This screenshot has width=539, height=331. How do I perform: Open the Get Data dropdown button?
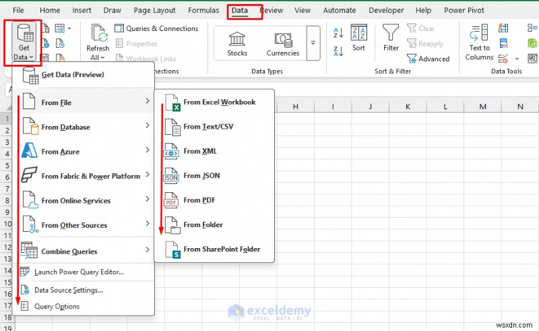coord(24,42)
